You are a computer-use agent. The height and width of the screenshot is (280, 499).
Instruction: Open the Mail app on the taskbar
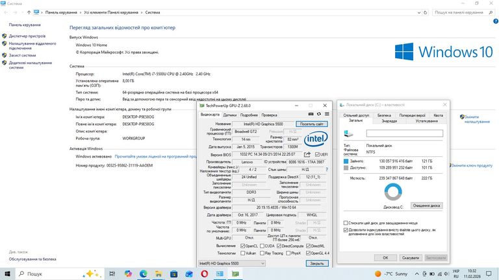pos(189,274)
